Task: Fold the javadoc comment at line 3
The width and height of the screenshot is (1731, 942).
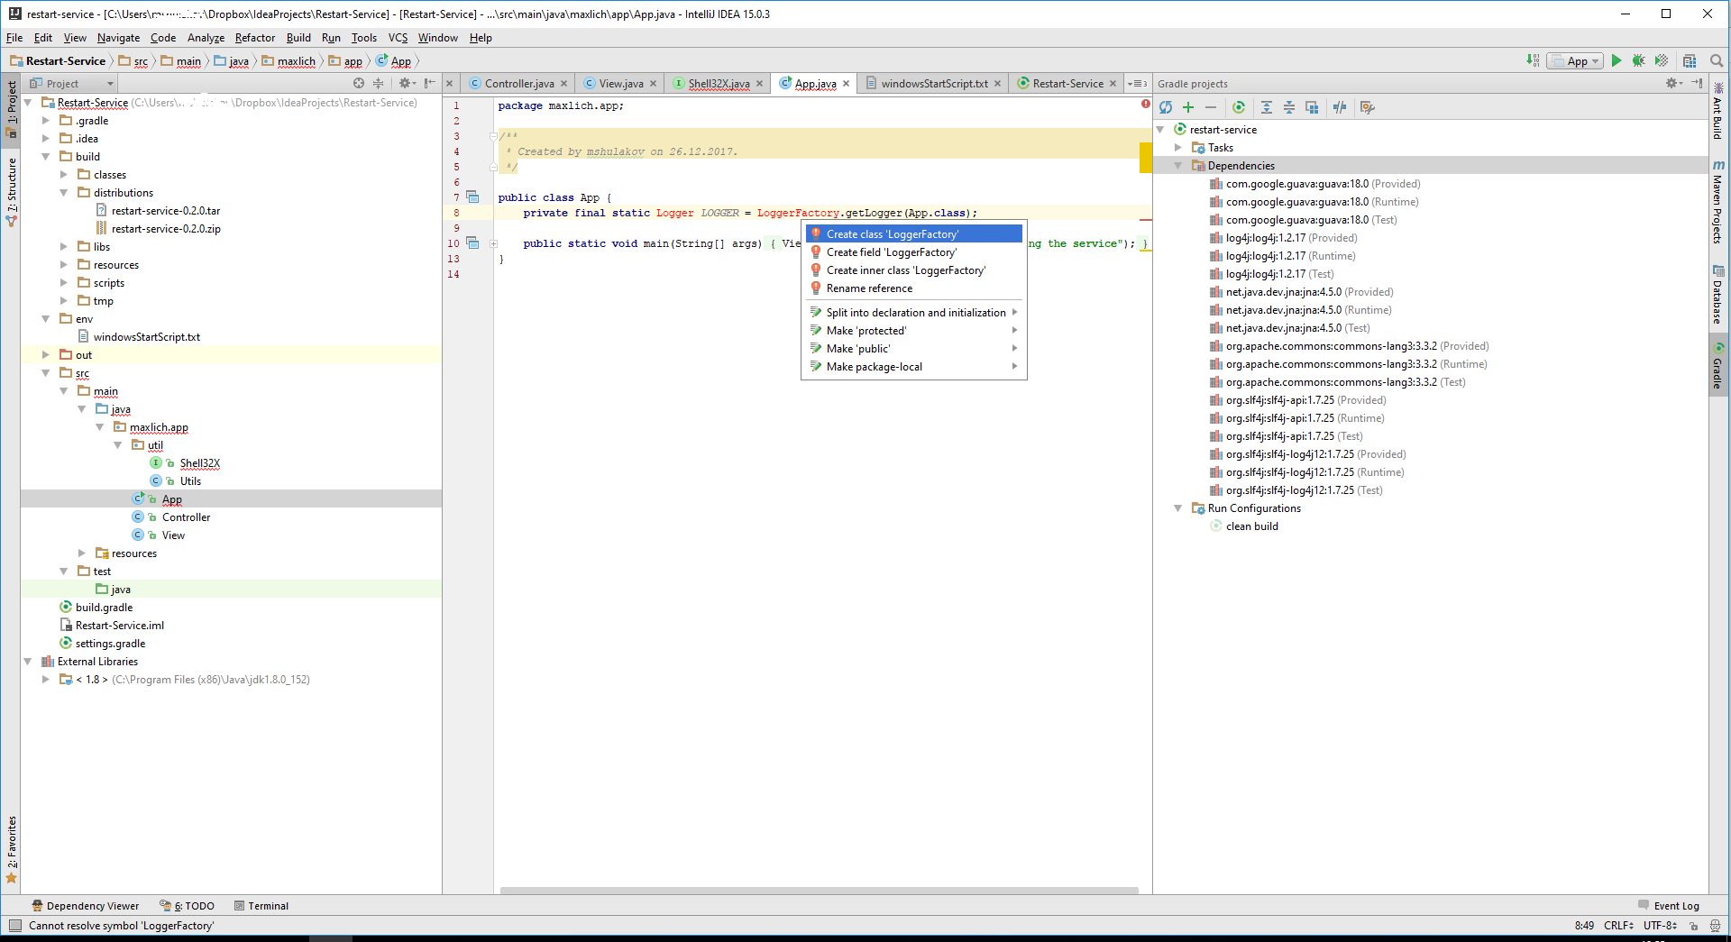Action: [493, 136]
